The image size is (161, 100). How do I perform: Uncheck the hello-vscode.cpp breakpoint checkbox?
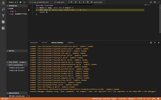point(10,96)
